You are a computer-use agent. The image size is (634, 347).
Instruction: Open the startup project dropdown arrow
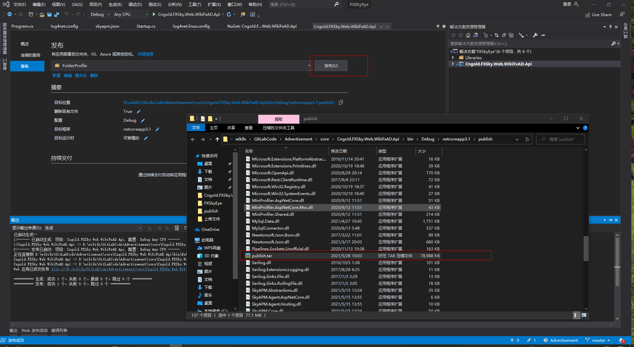pyautogui.click(x=223, y=14)
